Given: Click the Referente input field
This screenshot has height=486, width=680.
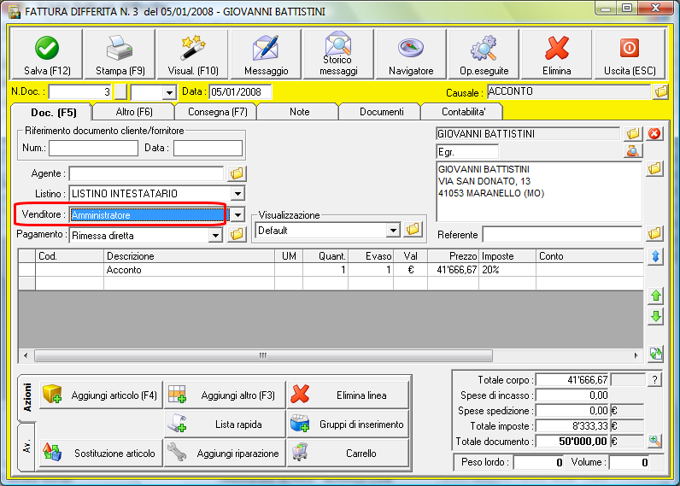Looking at the screenshot, I should point(561,234).
